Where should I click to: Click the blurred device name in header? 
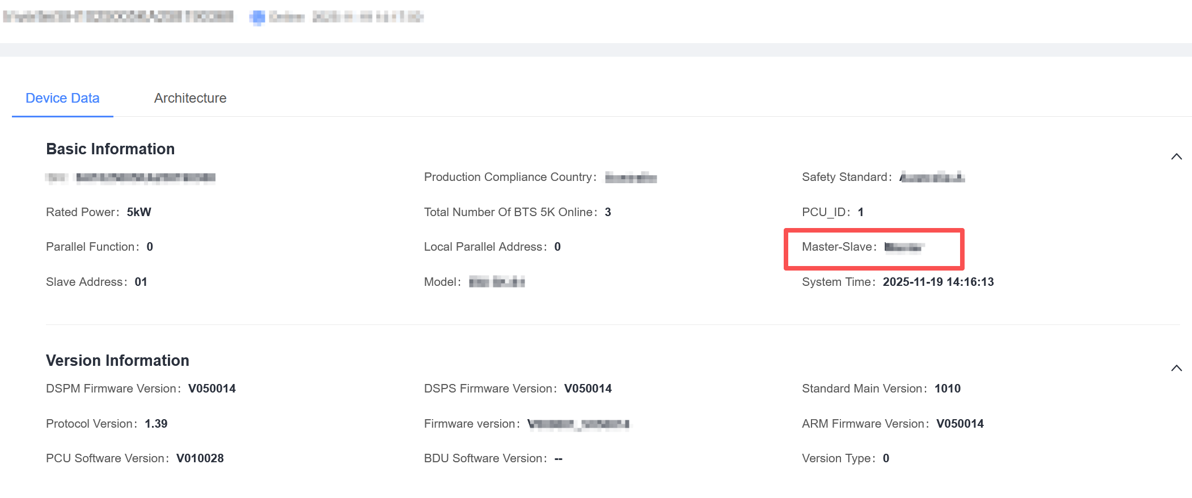click(118, 17)
